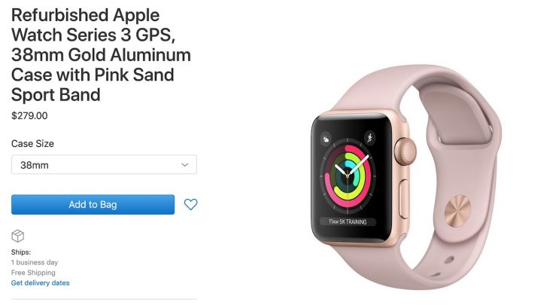The height and width of the screenshot is (306, 556).
Task: Click the Refurbished Apple Watch Series 3 title
Action: coord(101,55)
